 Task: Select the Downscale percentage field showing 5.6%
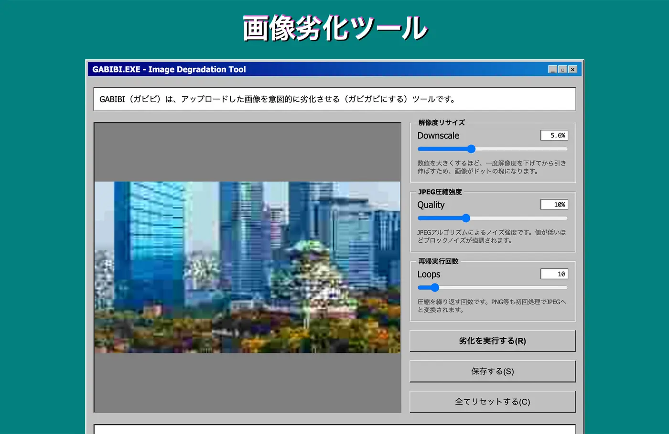554,135
